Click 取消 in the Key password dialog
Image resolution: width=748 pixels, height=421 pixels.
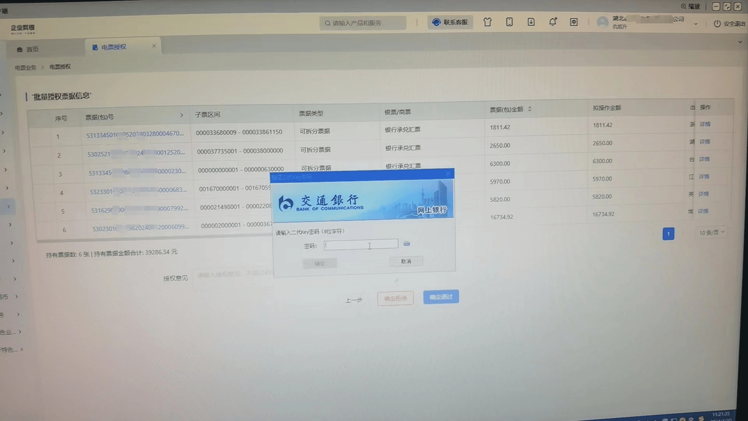pyautogui.click(x=406, y=261)
